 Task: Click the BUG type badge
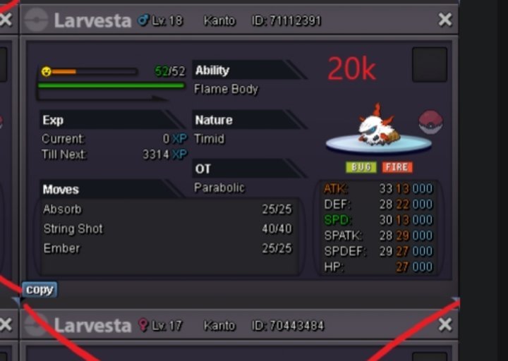[361, 167]
